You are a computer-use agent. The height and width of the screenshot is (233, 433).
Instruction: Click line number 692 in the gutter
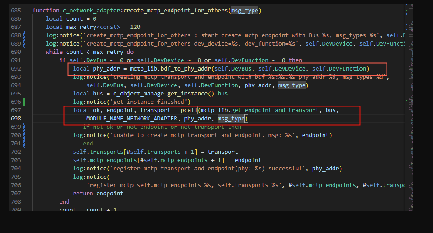[x=16, y=68]
